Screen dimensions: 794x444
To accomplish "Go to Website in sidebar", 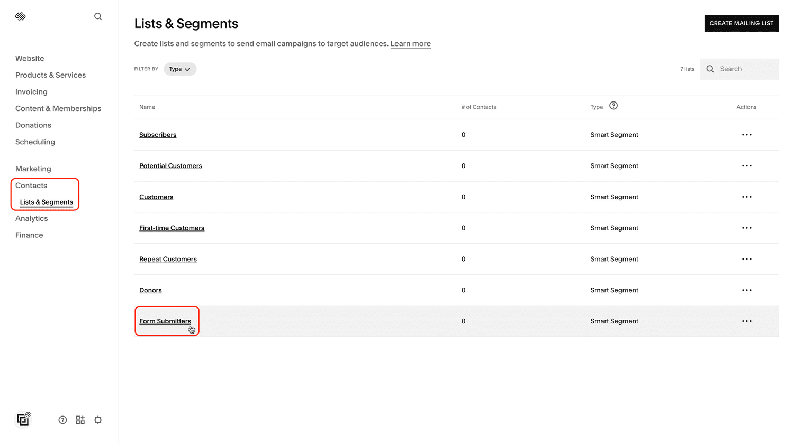I will tap(30, 59).
